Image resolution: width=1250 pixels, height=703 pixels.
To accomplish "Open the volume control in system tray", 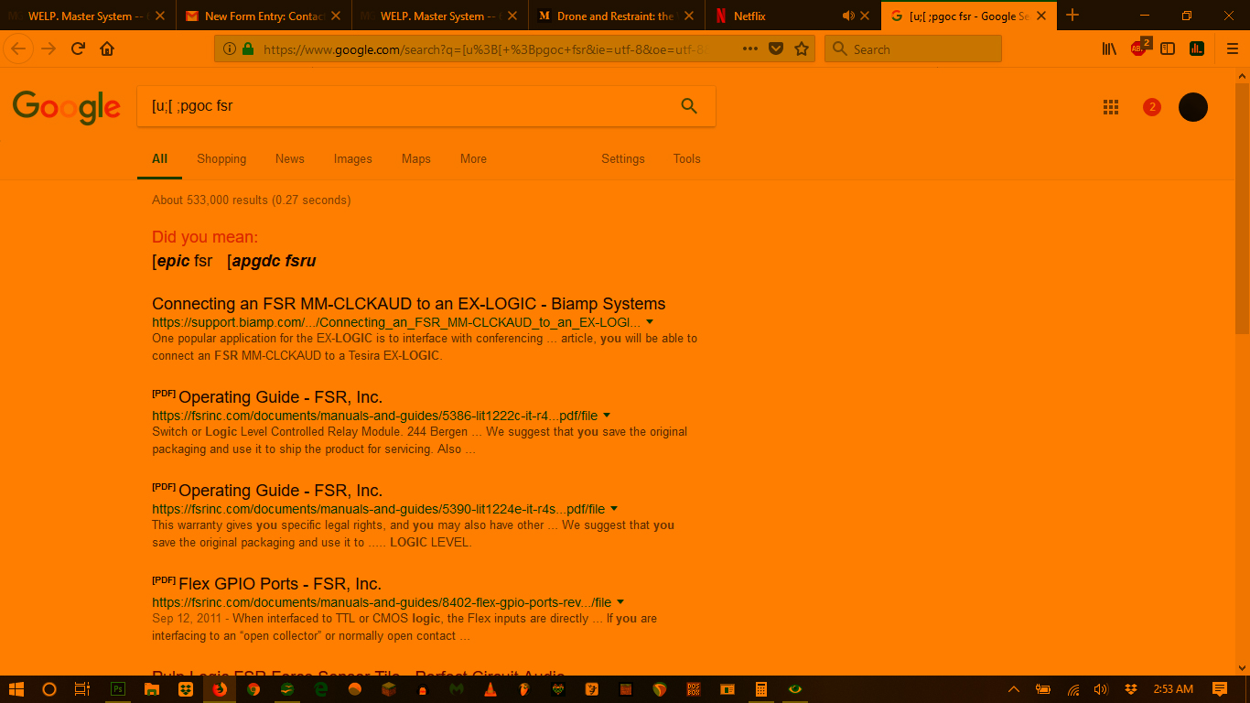I will (x=1101, y=689).
